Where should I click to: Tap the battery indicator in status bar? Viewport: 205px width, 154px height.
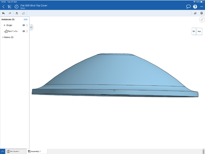[202, 2]
